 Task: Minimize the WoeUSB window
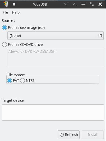click(x=83, y=4)
